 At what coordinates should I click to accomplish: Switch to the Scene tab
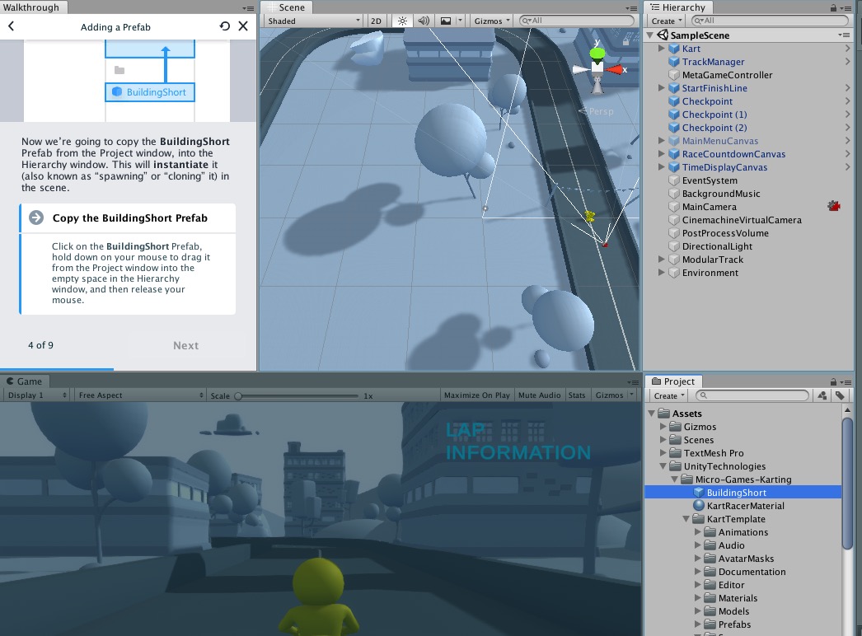(x=287, y=7)
